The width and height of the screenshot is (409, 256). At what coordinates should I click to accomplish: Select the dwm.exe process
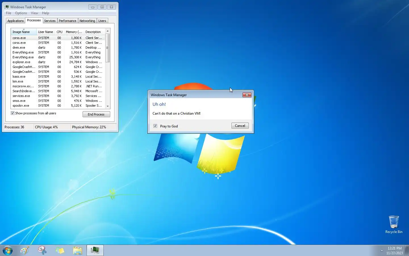[58, 48]
